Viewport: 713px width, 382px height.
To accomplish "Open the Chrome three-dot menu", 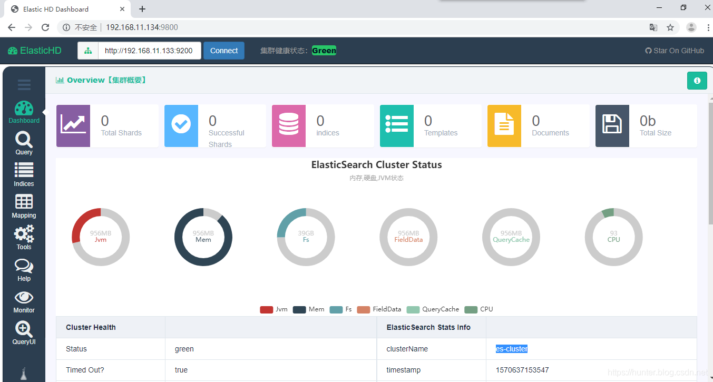I will [708, 27].
